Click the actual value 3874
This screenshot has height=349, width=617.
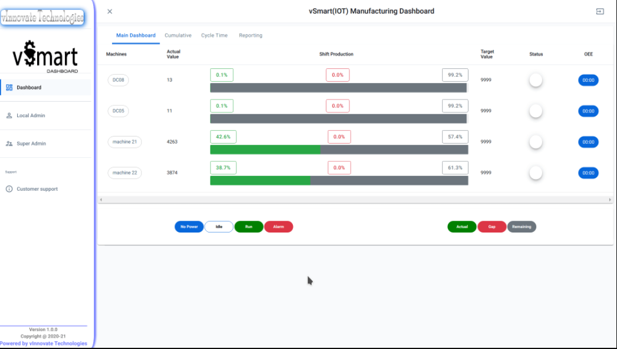[172, 172]
